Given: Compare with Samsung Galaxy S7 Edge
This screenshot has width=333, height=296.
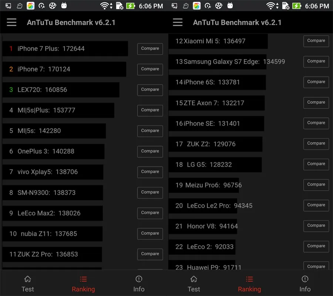Looking at the screenshot, I should click(x=316, y=61).
